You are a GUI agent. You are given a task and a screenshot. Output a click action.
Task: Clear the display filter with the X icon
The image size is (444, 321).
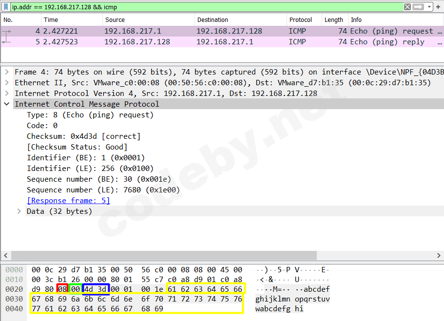407,7
